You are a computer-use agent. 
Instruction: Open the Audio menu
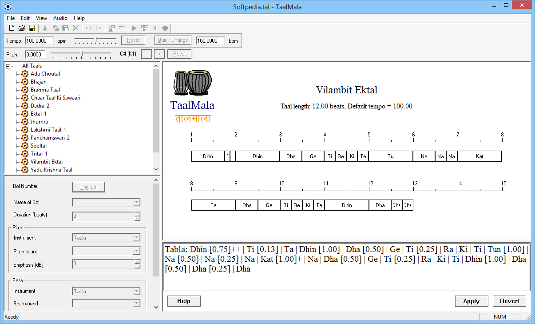click(60, 18)
